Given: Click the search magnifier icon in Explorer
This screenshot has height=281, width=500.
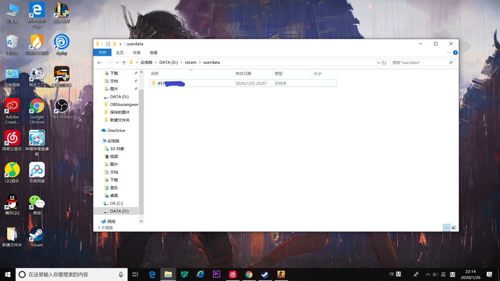Looking at the screenshot, I should point(451,62).
